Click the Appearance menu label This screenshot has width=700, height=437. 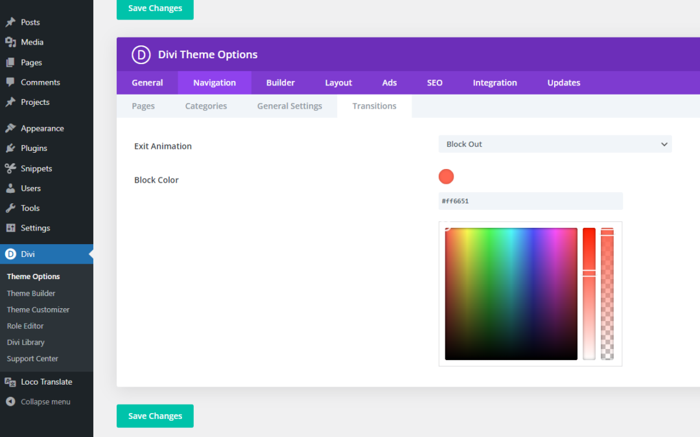pyautogui.click(x=42, y=128)
